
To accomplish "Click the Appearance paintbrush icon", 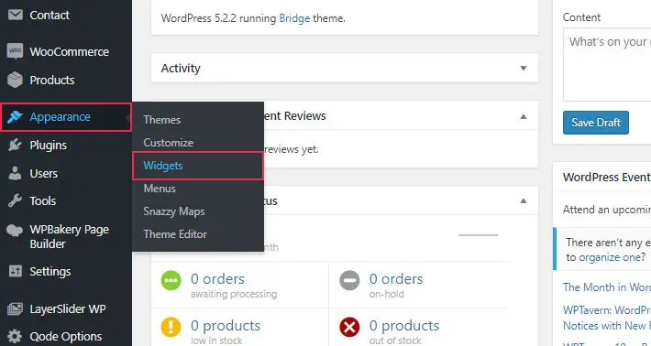I will pyautogui.click(x=15, y=117).
